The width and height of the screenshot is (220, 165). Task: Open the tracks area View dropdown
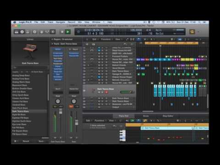pos(118,39)
